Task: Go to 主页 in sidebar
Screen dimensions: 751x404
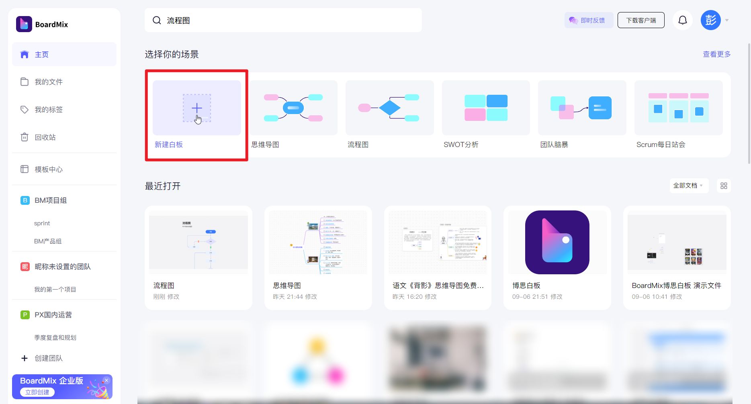Action: [64, 54]
